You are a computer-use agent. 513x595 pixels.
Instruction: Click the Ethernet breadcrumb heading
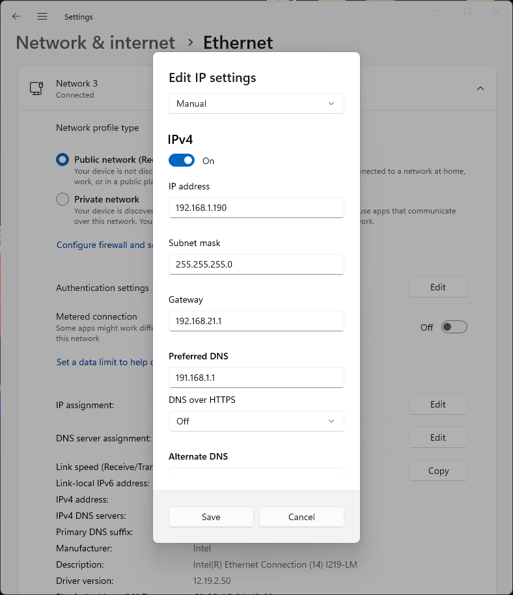click(238, 42)
